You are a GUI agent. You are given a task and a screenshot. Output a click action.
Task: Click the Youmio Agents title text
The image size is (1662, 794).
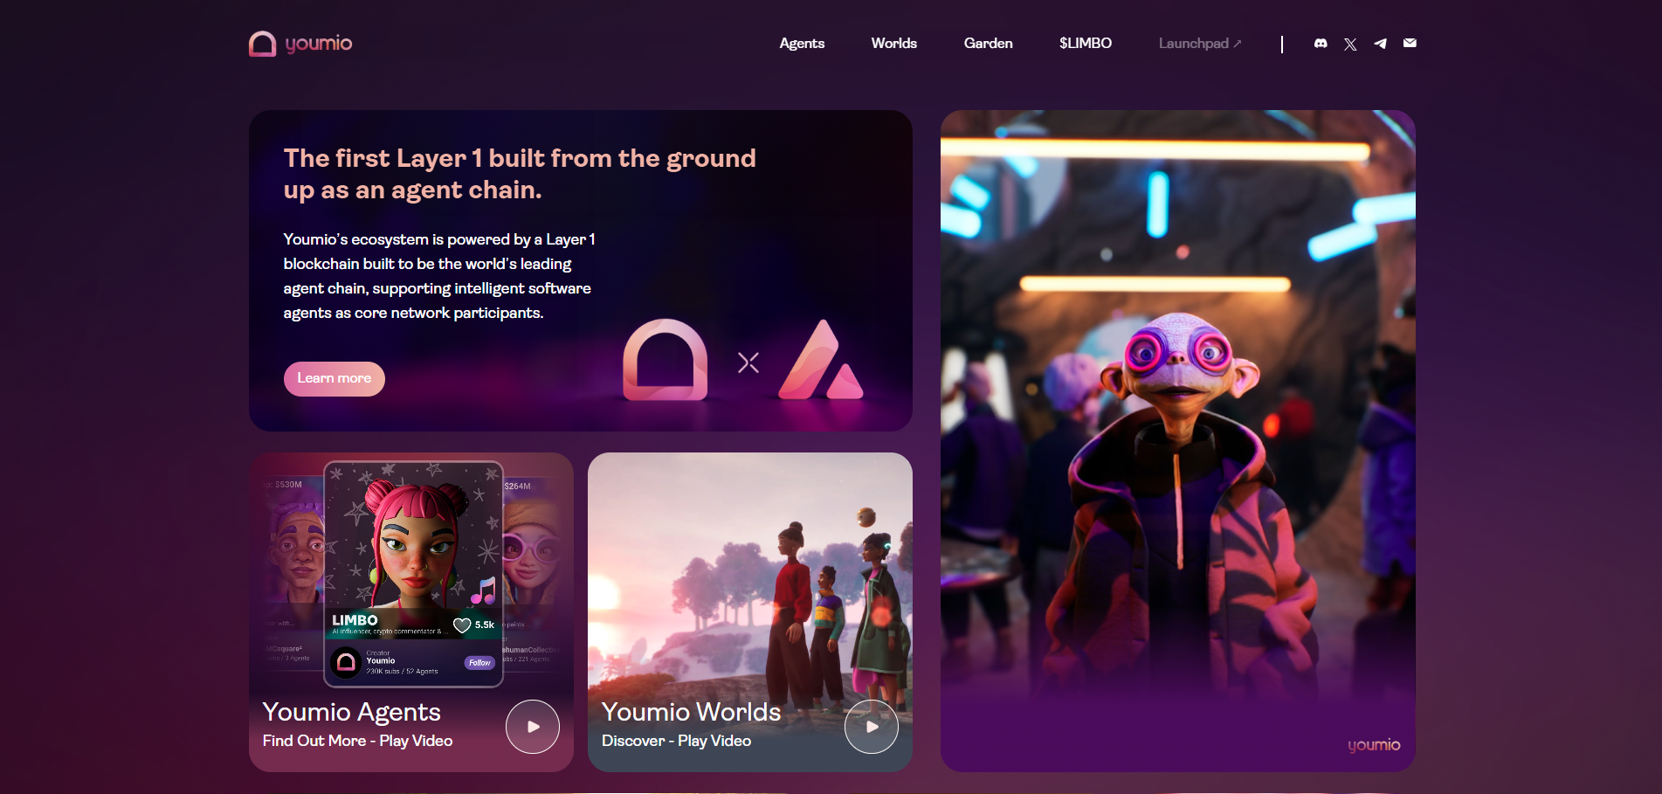click(x=351, y=712)
